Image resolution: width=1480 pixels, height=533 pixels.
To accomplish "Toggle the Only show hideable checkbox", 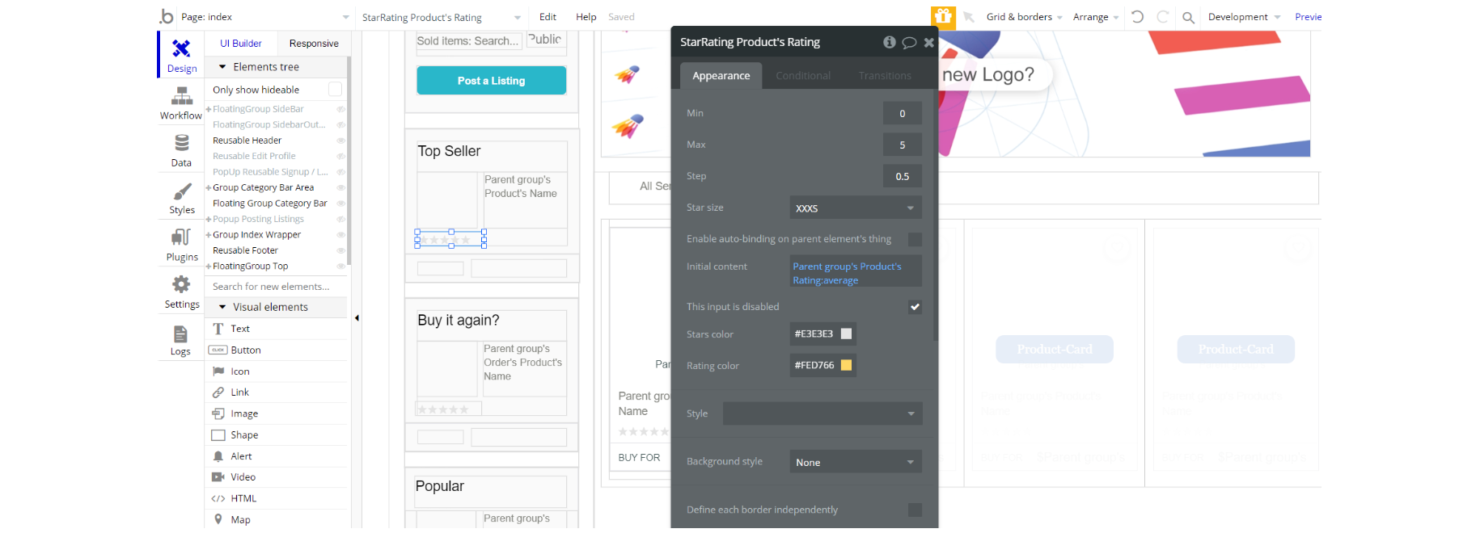I will (x=335, y=90).
